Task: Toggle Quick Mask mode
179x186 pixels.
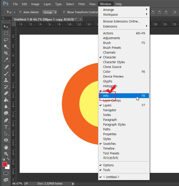Action: click(6, 173)
